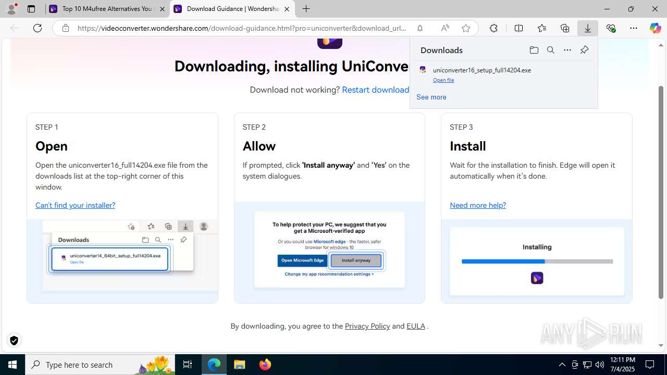The image size is (667, 375).
Task: Open more options in Downloads panel
Action: pyautogui.click(x=567, y=50)
